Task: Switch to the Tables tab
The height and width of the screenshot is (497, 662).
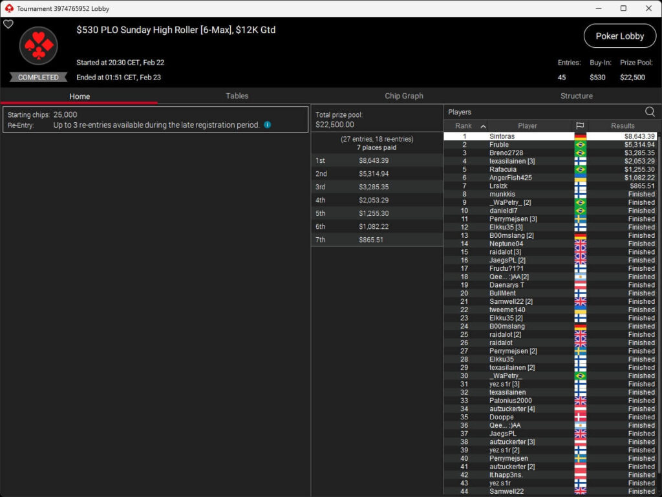Action: coord(237,96)
